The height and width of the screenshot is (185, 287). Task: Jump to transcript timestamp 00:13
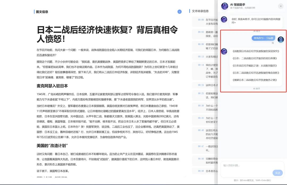[x=201, y=57]
